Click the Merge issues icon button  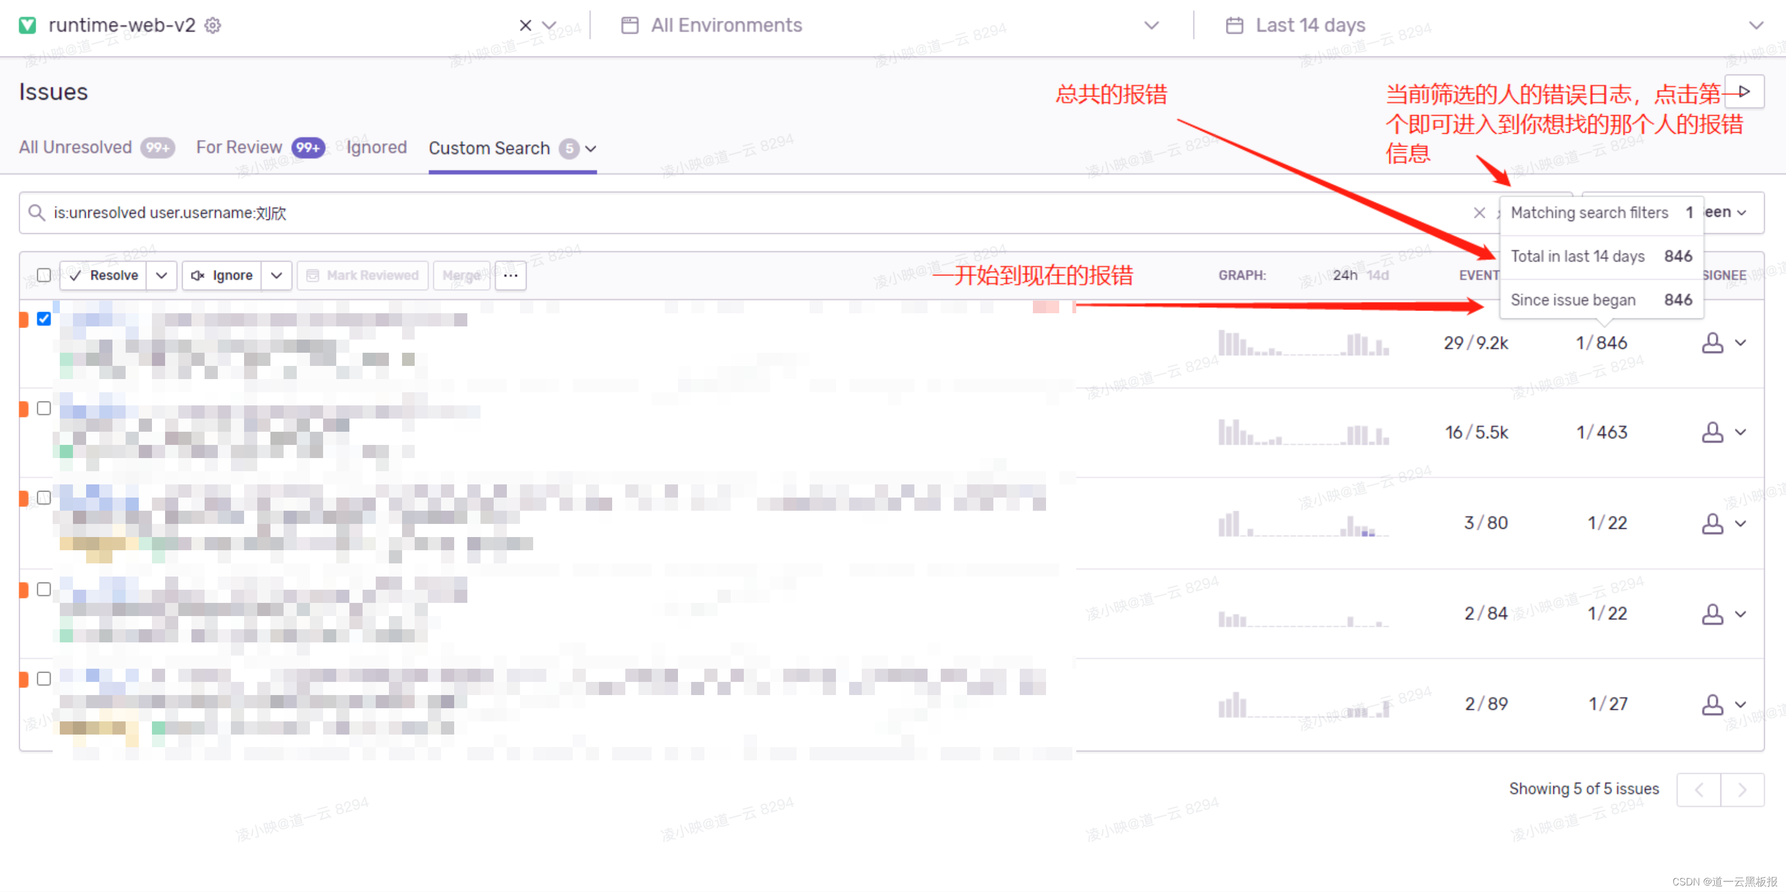tap(461, 274)
